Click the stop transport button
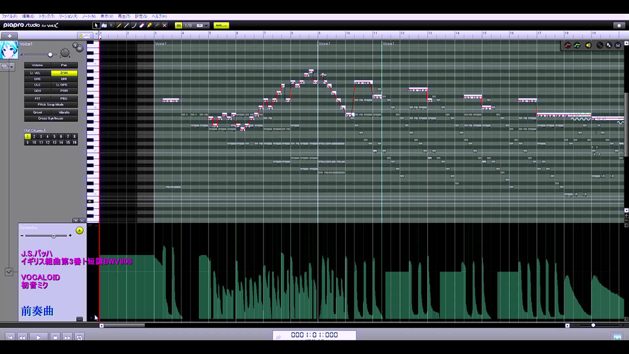The height and width of the screenshot is (354, 629). point(55,337)
